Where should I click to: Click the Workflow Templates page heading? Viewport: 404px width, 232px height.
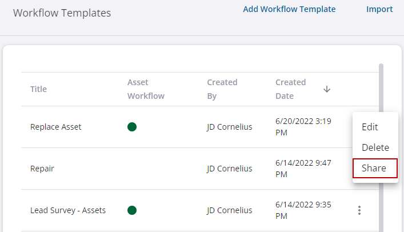click(x=62, y=13)
